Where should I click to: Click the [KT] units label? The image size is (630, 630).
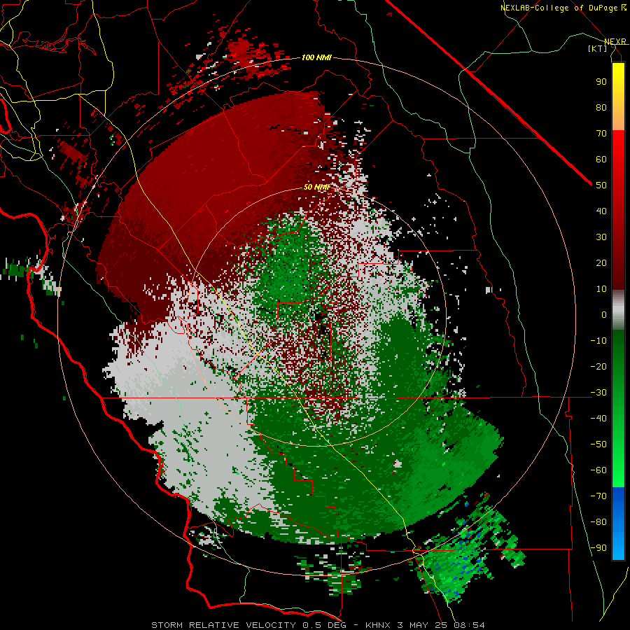[598, 48]
